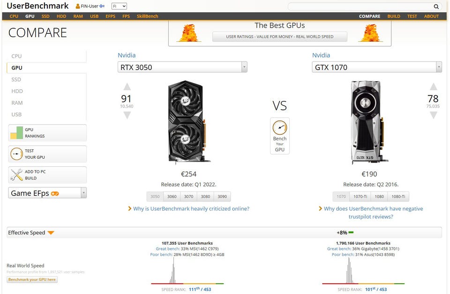Downvote the RTX 3050 with the down arrow
This screenshot has width=450, height=294.
127,115
